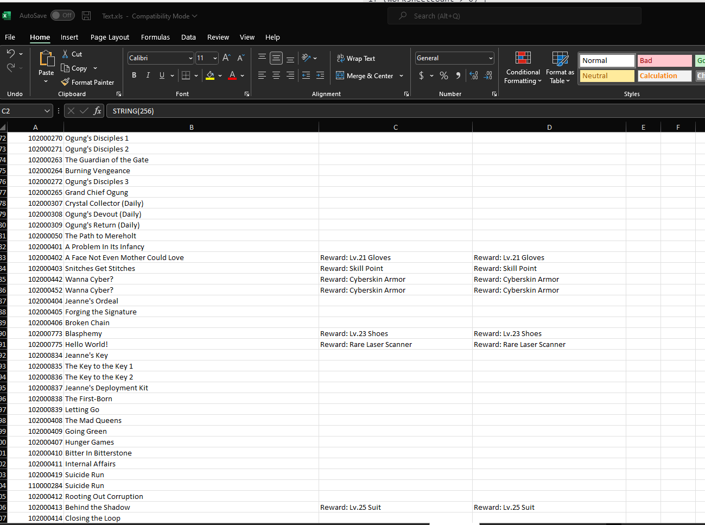Select cell Hunger Games
The height and width of the screenshot is (525, 705).
click(191, 442)
